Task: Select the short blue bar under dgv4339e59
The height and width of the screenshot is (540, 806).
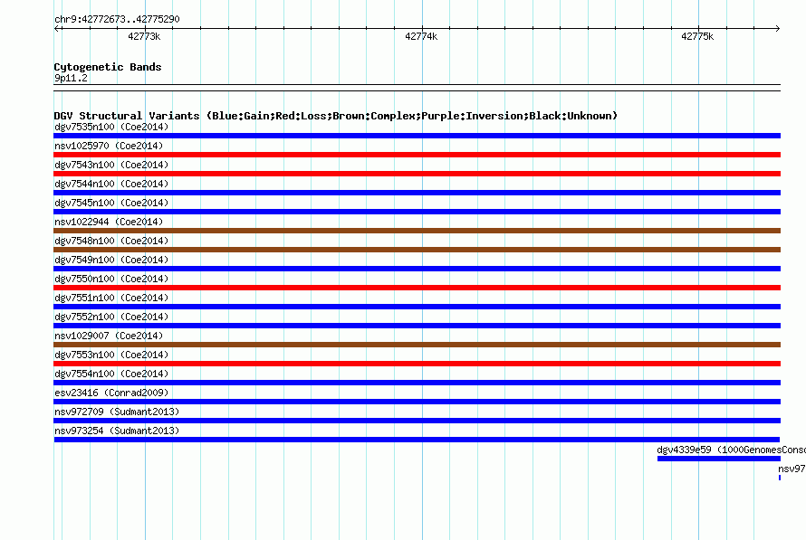Action: click(x=719, y=459)
